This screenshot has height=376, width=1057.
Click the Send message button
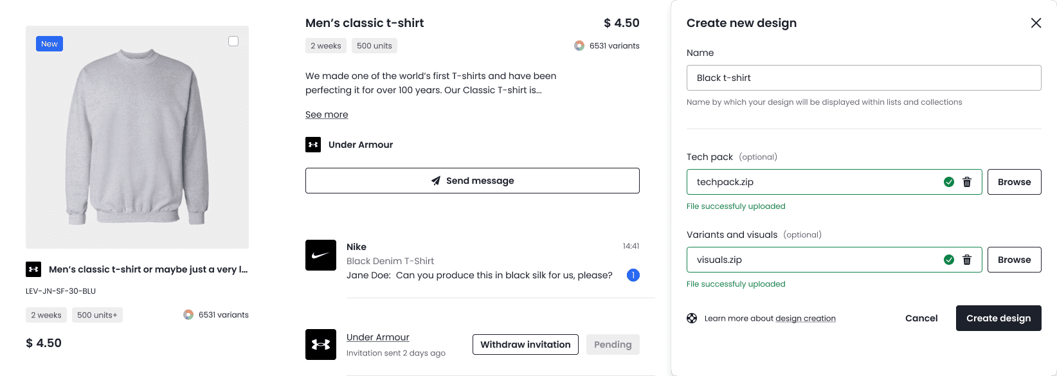tap(473, 181)
